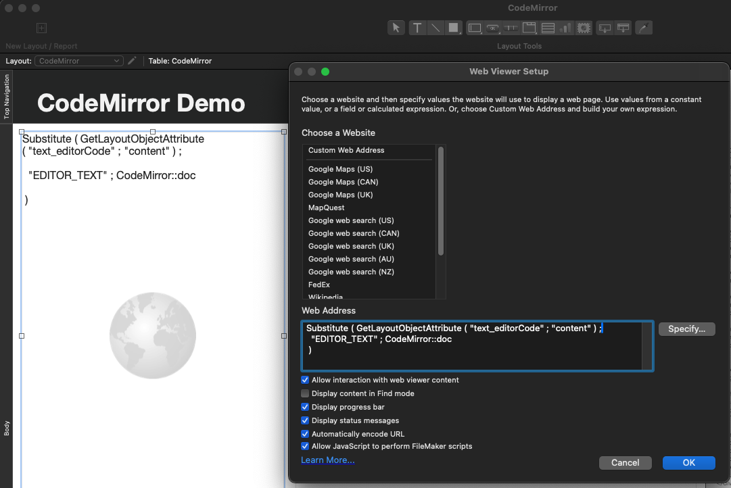Viewport: 731px width, 488px height.
Task: Select the Line drawing tool
Action: (x=435, y=28)
